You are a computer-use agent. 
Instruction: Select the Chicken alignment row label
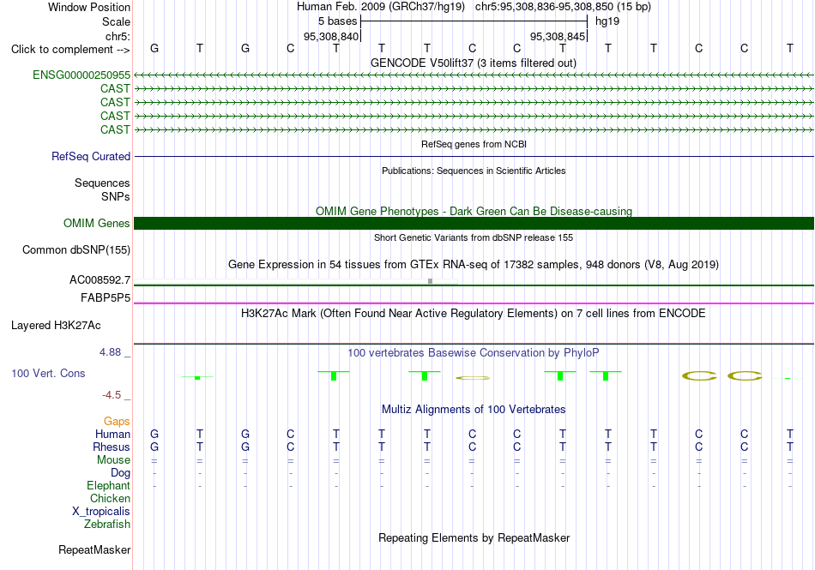pos(110,498)
